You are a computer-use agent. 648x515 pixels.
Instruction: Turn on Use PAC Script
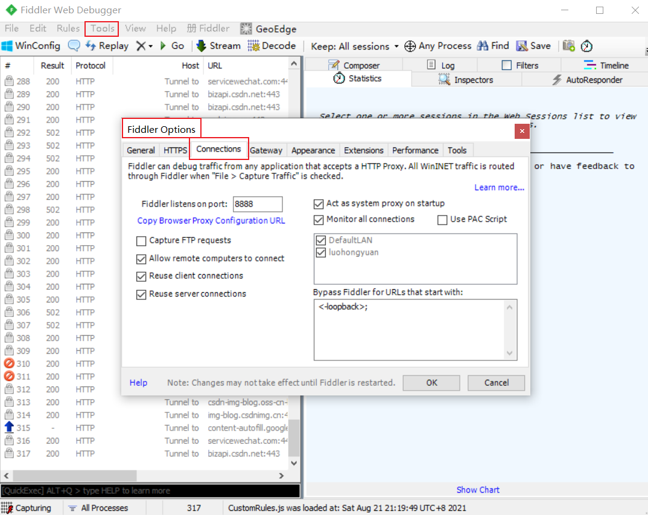[x=442, y=219]
